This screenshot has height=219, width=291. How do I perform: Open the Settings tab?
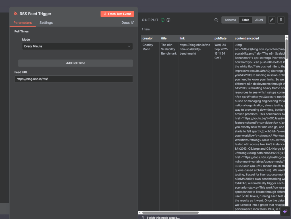pyautogui.click(x=46, y=23)
